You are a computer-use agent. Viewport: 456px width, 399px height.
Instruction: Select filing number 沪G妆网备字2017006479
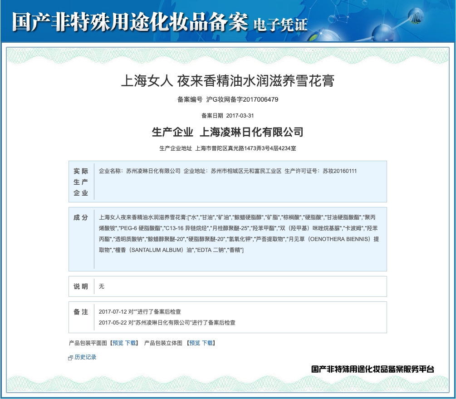(x=242, y=99)
